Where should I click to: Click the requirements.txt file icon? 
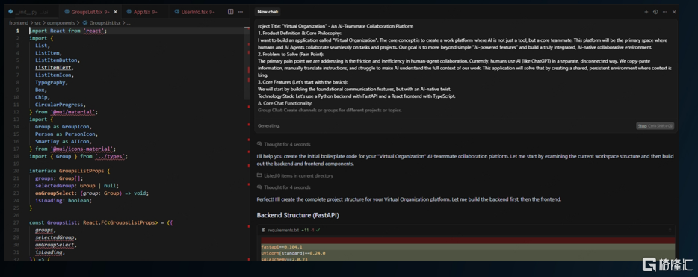[264, 230]
